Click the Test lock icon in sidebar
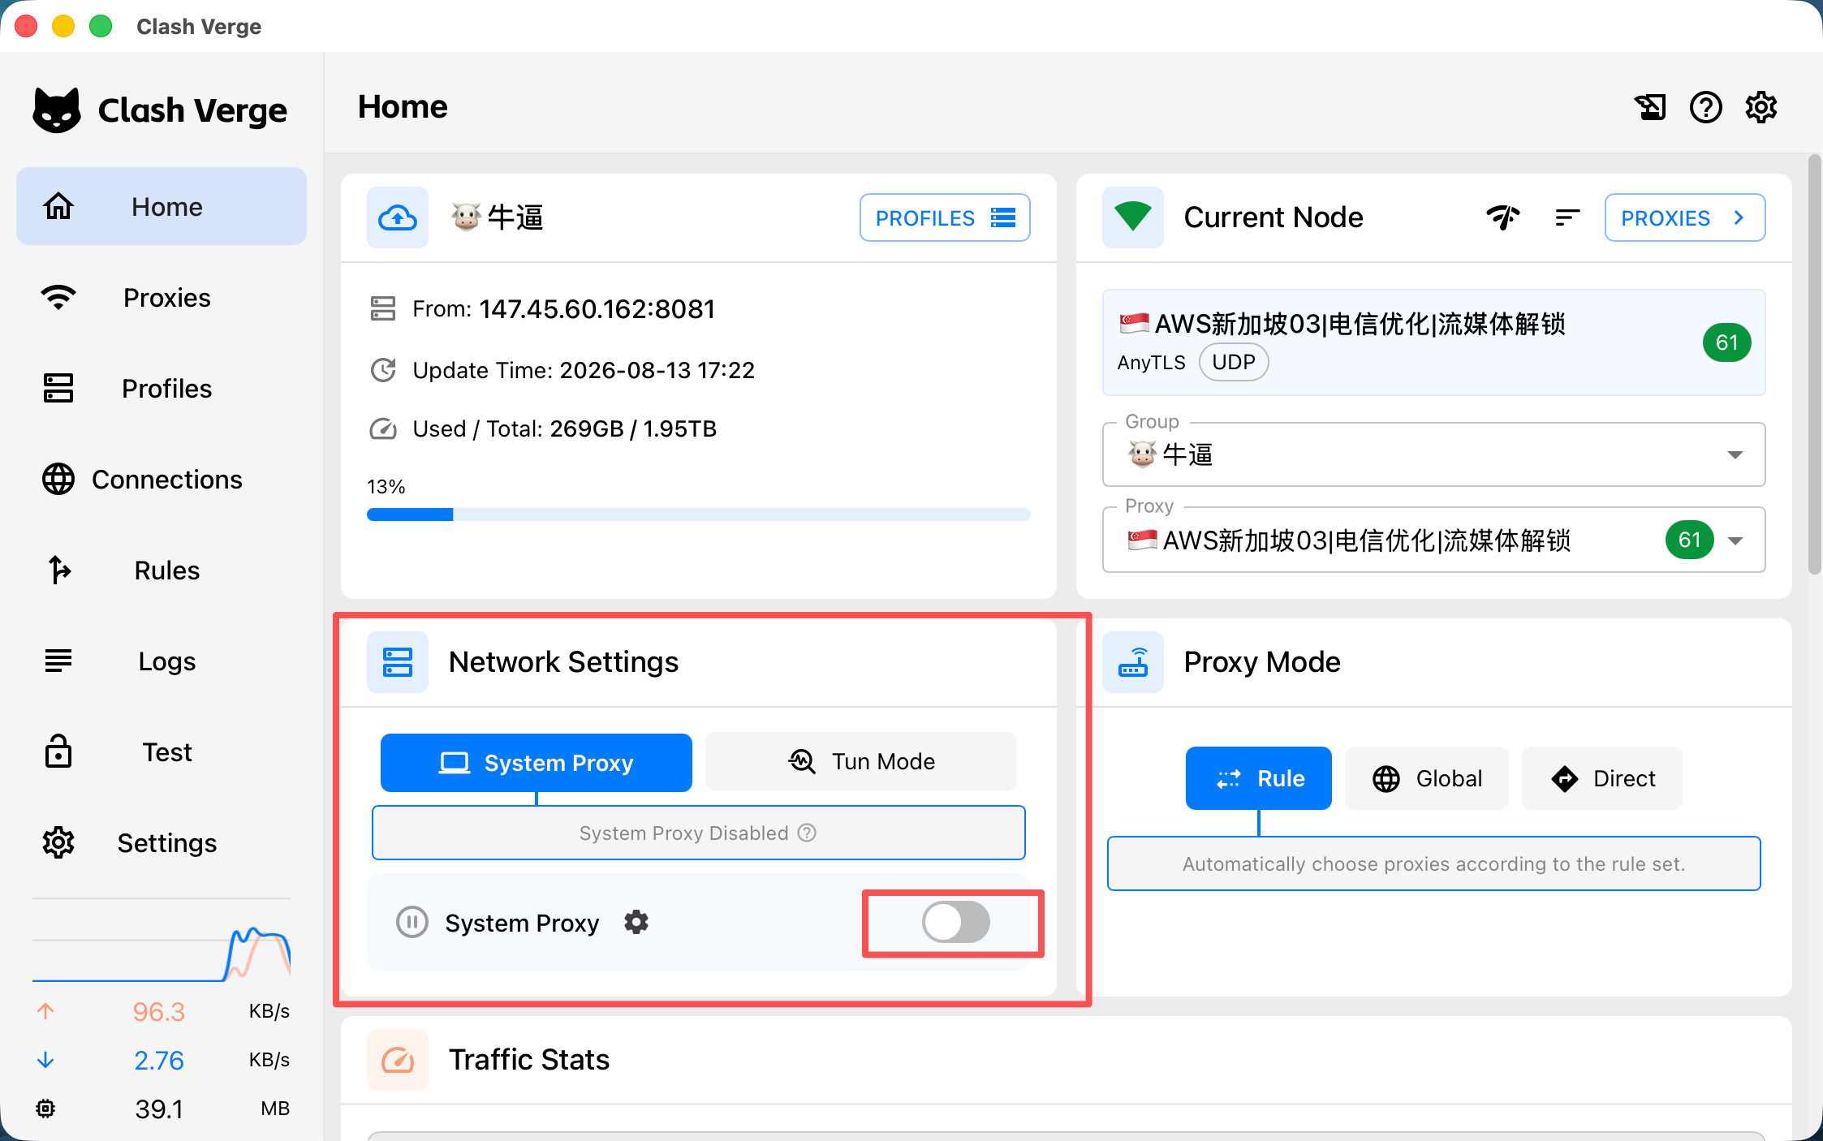Viewport: 1823px width, 1141px height. pos(58,751)
